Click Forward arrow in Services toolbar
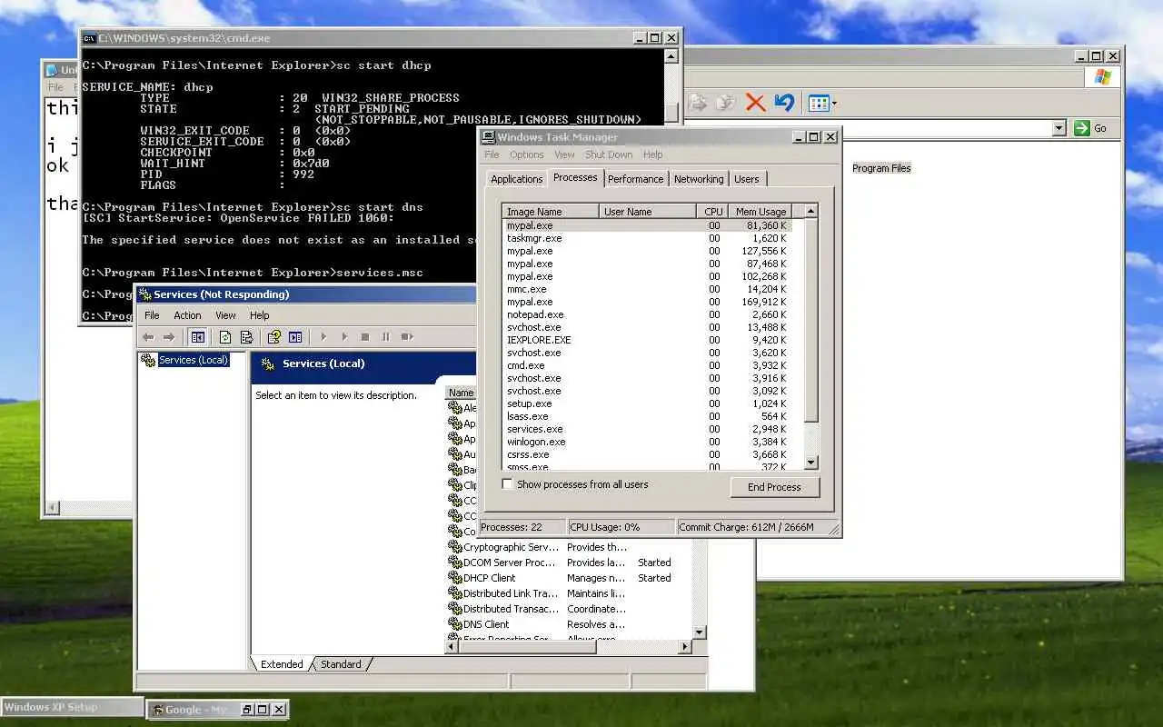Viewport: 1163px width, 727px height. coord(168,337)
